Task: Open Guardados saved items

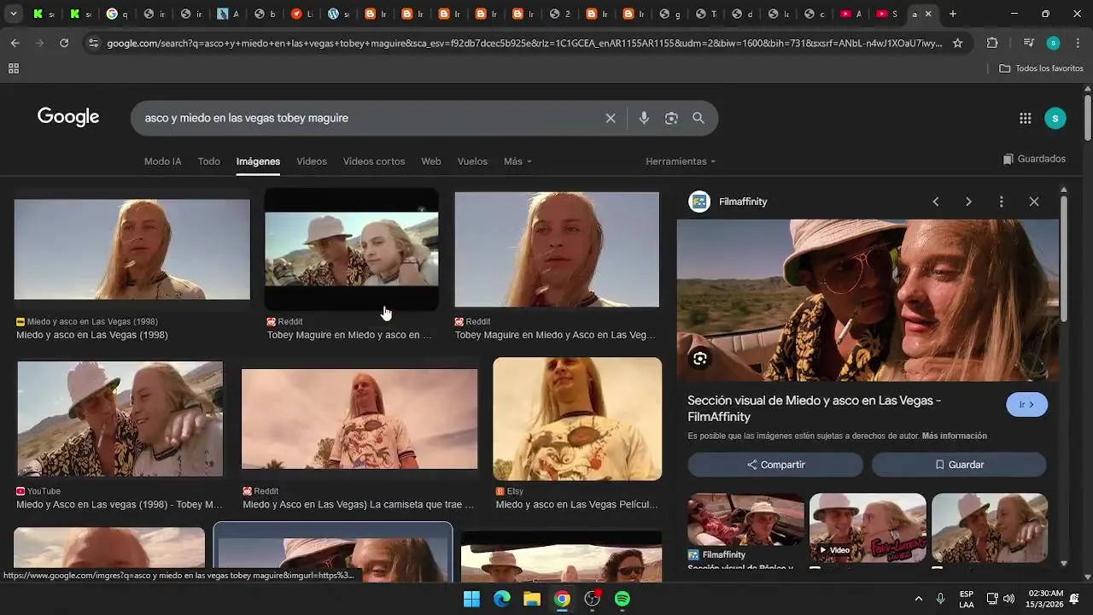Action: pos(1034,159)
